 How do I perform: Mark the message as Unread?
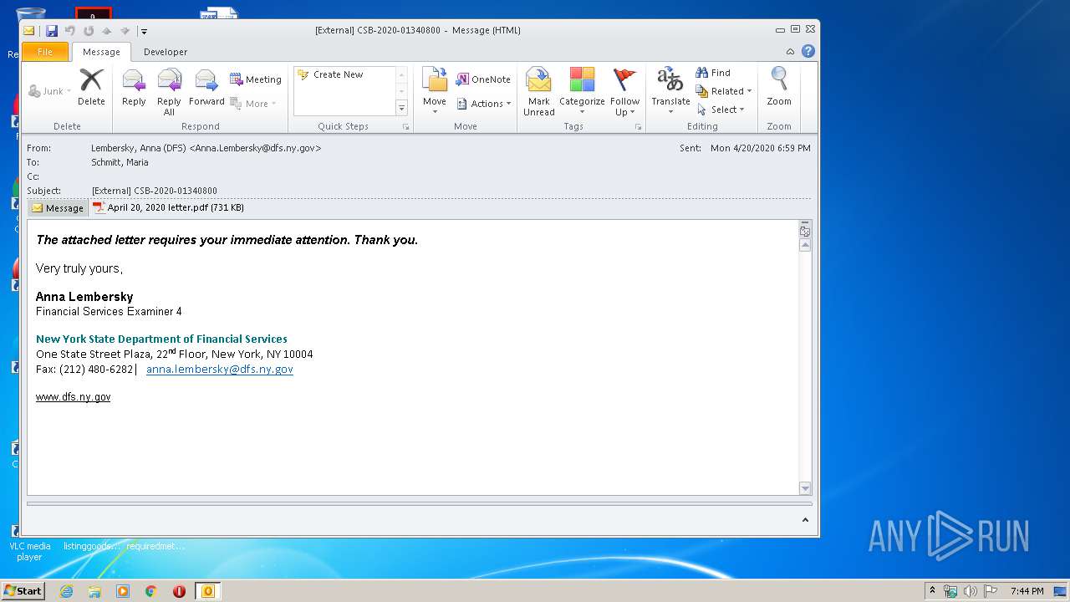tap(539, 92)
